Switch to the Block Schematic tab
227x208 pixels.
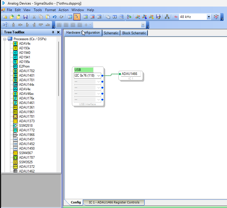(134, 33)
